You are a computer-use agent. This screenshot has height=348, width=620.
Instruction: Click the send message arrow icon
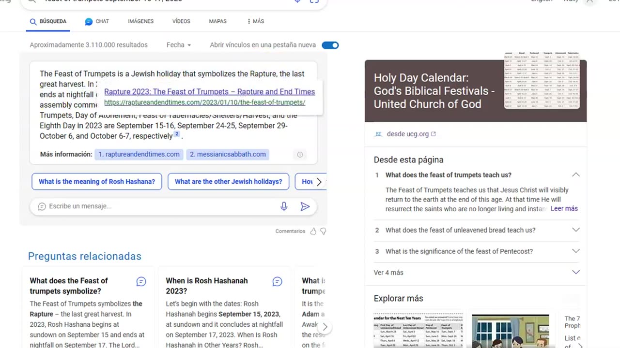[305, 206]
